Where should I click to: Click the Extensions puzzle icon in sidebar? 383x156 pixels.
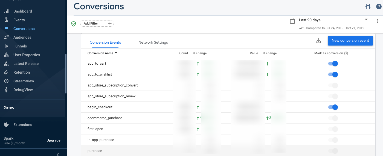(x=6, y=125)
